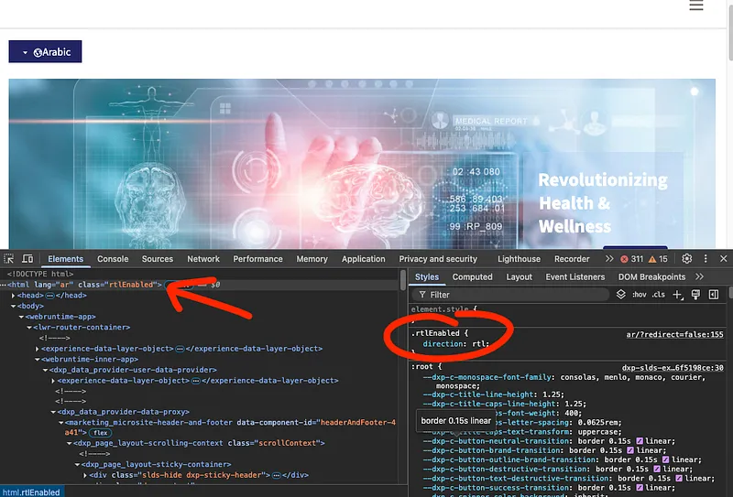The height and width of the screenshot is (497, 733).
Task: Open easing editor for button-success-transition
Action: [x=639, y=488]
